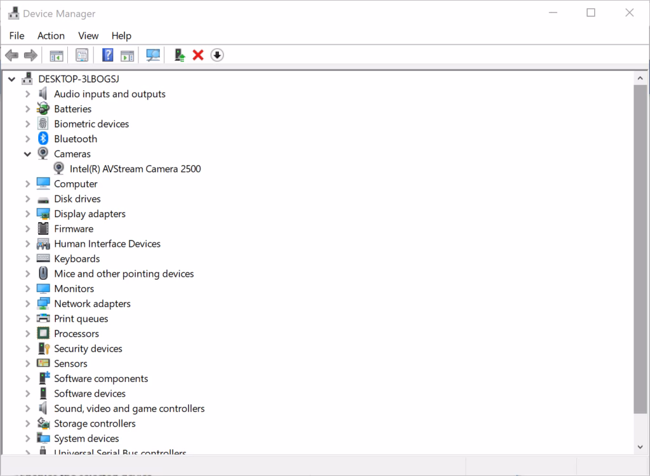This screenshot has height=476, width=650.
Task: Expand the Network adapters category
Action: click(x=27, y=304)
